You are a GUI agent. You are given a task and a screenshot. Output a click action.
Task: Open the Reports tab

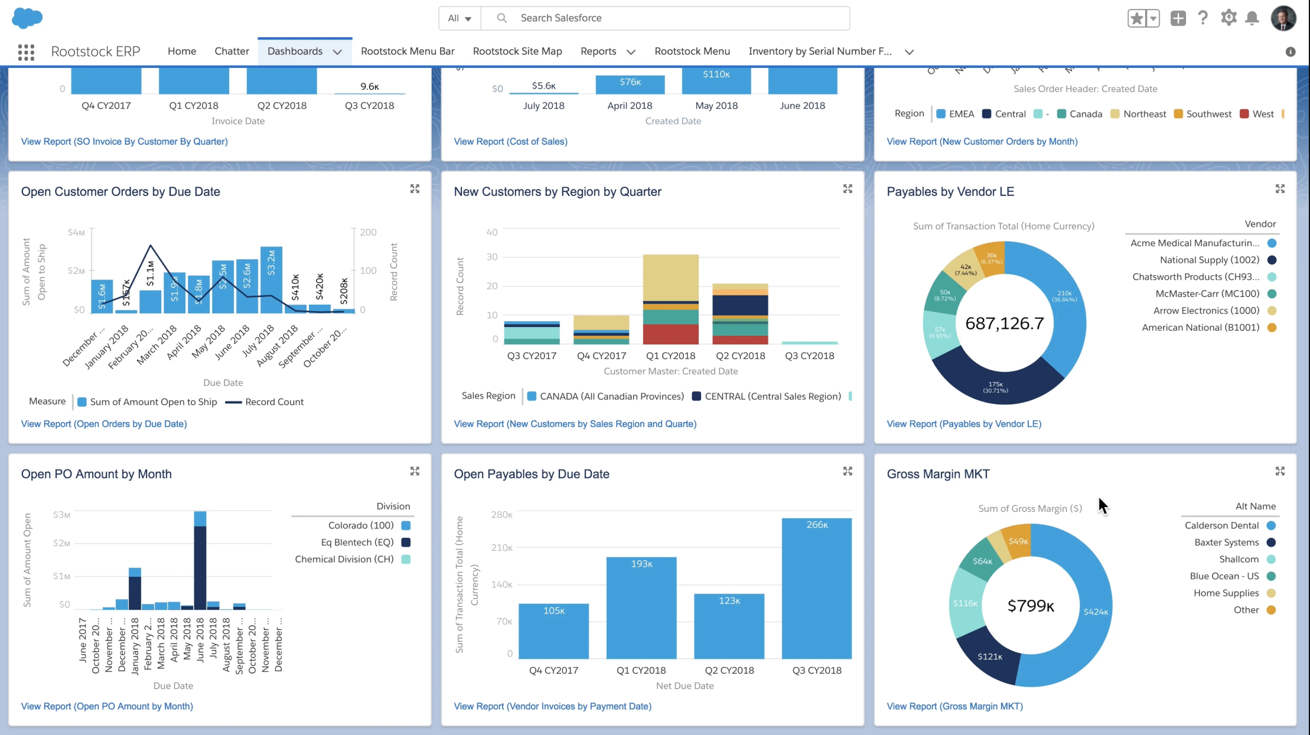(x=598, y=51)
